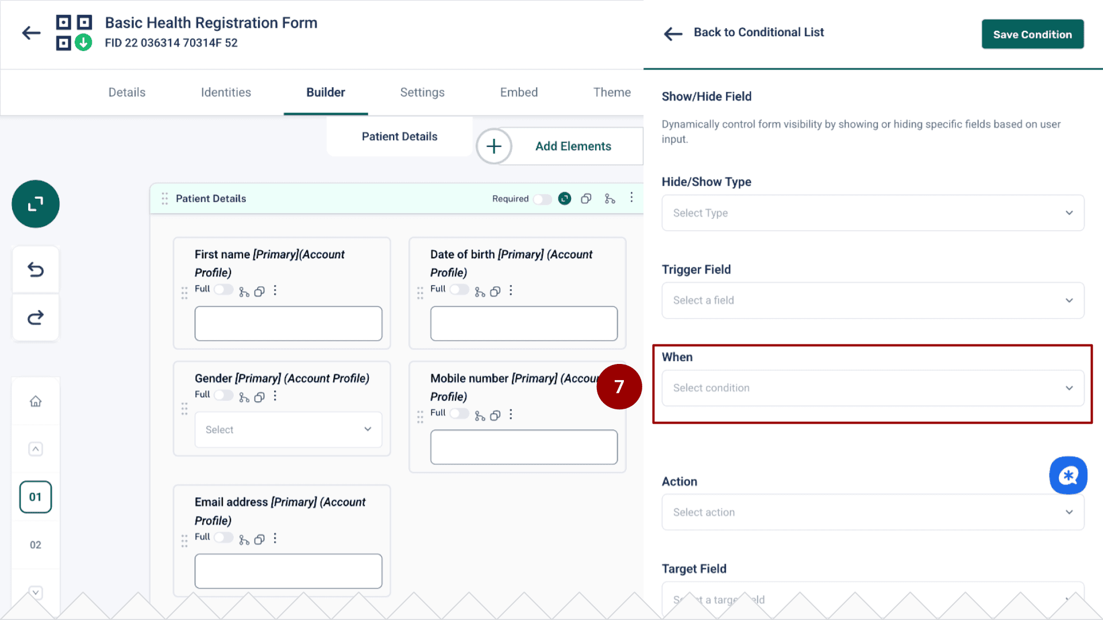Open the expand view circle icon on left sidebar
Image resolution: width=1103 pixels, height=620 pixels.
[35, 204]
